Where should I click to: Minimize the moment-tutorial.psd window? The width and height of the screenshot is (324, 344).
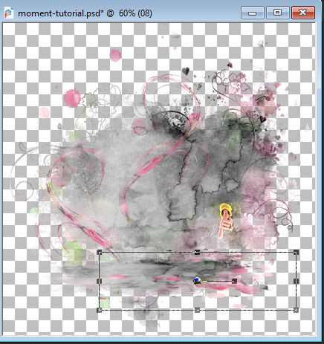click(x=252, y=13)
